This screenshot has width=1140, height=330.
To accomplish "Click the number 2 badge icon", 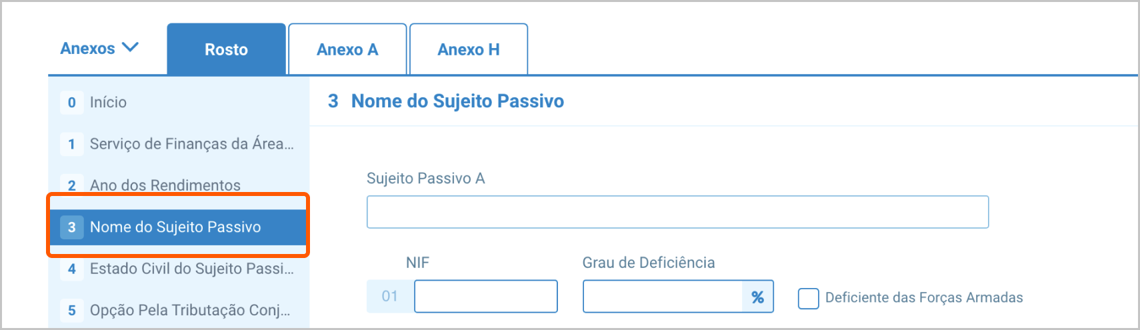I will [72, 185].
